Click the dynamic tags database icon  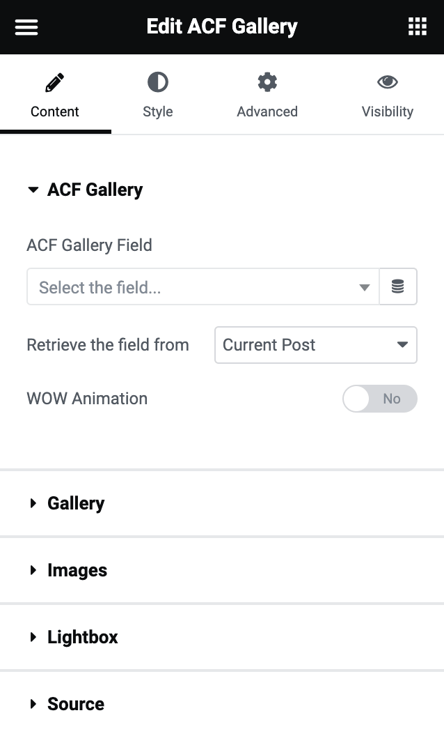398,286
